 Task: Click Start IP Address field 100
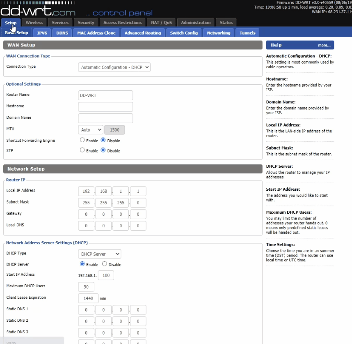[106, 275]
